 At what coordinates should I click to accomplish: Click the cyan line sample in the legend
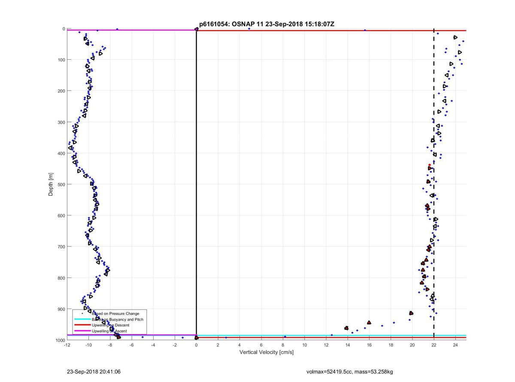coord(82,319)
